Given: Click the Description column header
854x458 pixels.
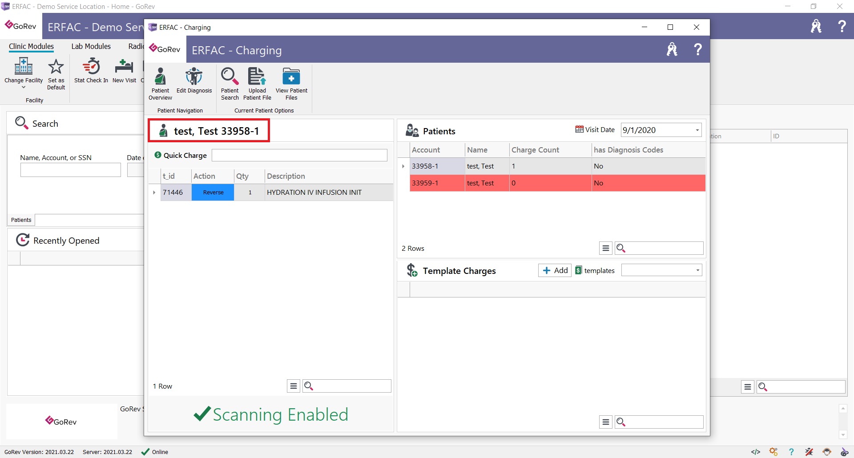Looking at the screenshot, I should (x=329, y=176).
